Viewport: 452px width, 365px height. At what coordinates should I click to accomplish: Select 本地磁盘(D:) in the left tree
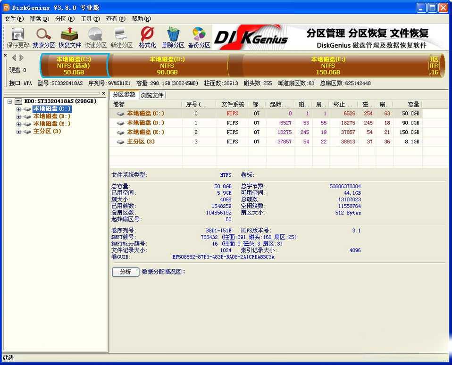click(x=52, y=116)
